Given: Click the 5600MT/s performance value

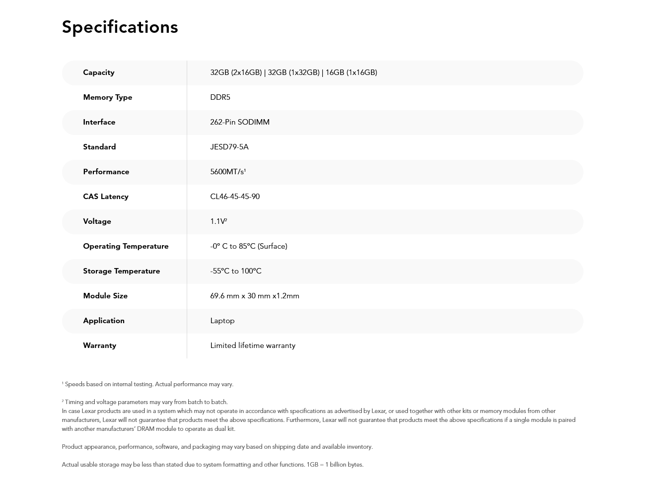Looking at the screenshot, I should [228, 172].
